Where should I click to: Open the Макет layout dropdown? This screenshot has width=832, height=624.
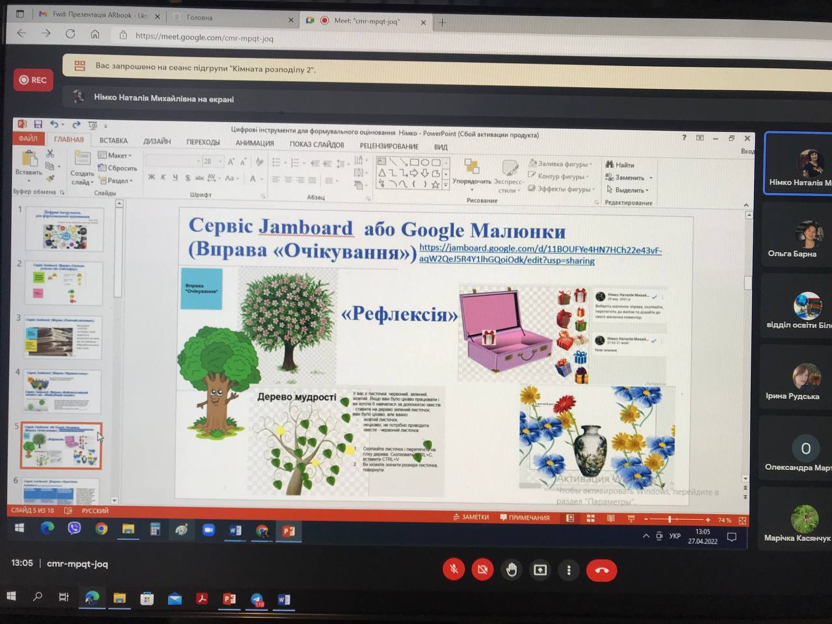(115, 155)
